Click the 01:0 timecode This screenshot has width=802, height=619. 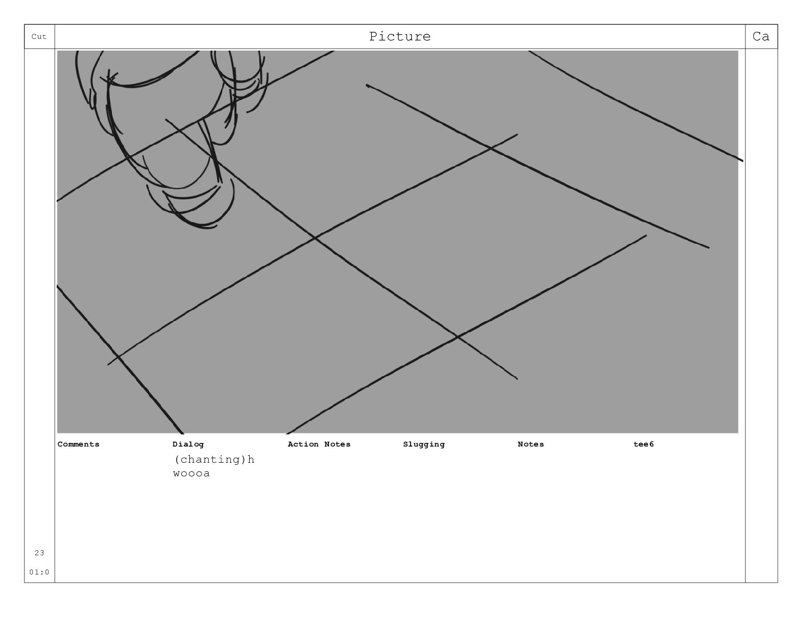[39, 572]
